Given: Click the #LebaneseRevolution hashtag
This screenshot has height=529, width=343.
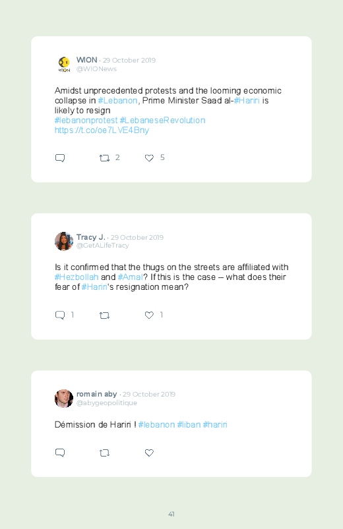Looking at the screenshot, I should click(162, 121).
